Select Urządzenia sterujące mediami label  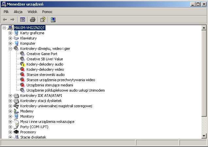tap(50, 85)
